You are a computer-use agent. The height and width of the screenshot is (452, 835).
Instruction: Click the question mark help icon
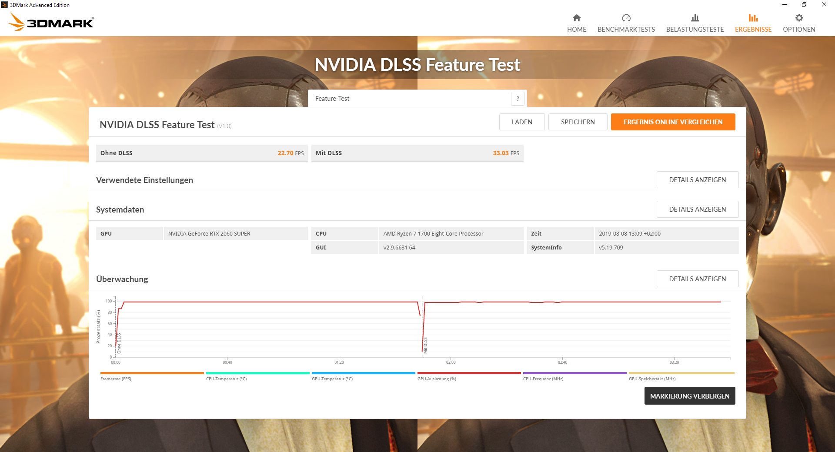click(x=518, y=99)
